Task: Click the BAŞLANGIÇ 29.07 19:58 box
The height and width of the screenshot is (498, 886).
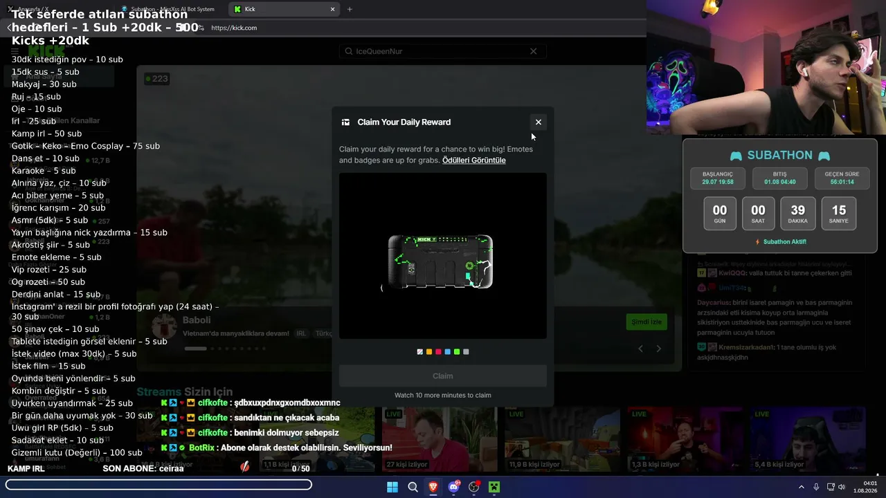Action: 717,178
